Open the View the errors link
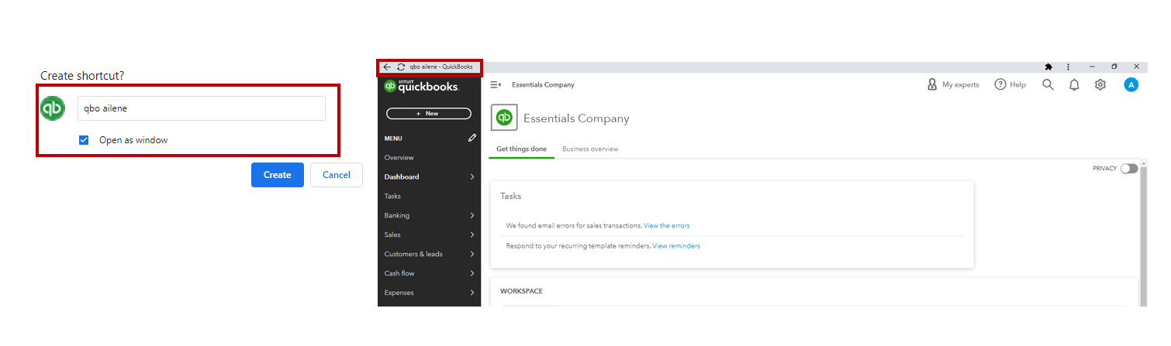 [x=666, y=225]
